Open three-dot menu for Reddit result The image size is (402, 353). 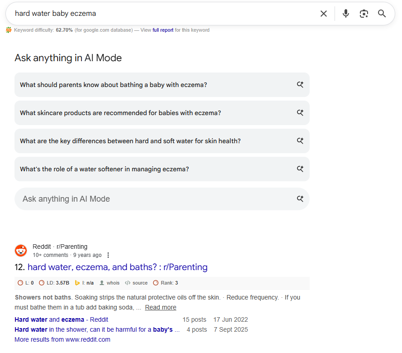[x=108, y=255]
